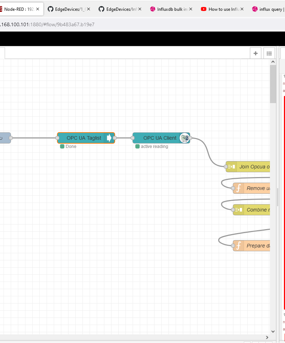Click the function icon on Prepare node
This screenshot has height=343, width=285.
pos(238,246)
